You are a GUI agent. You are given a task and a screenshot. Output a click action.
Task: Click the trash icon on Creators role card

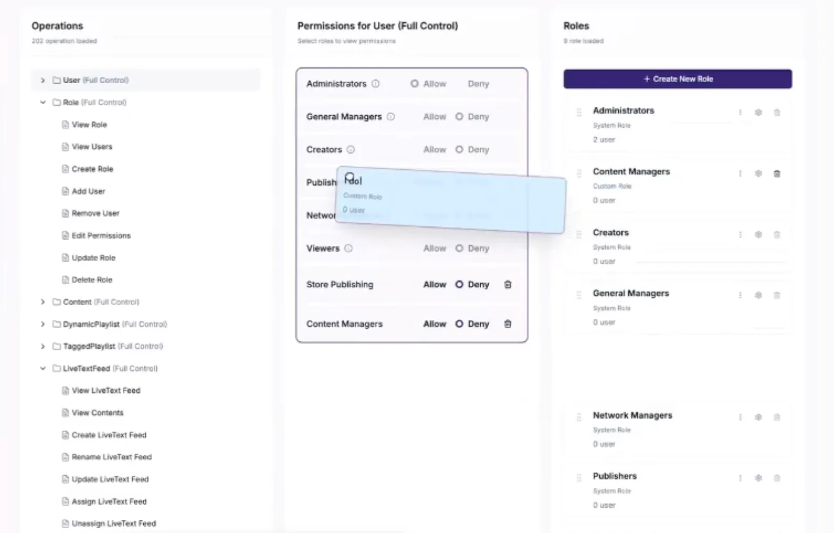(777, 235)
